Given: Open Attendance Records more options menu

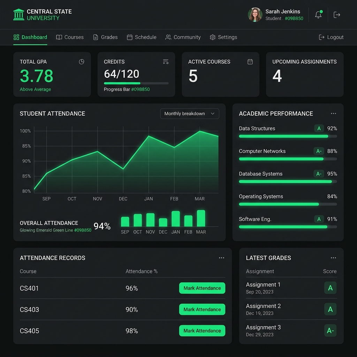Looking at the screenshot, I should click(221, 258).
